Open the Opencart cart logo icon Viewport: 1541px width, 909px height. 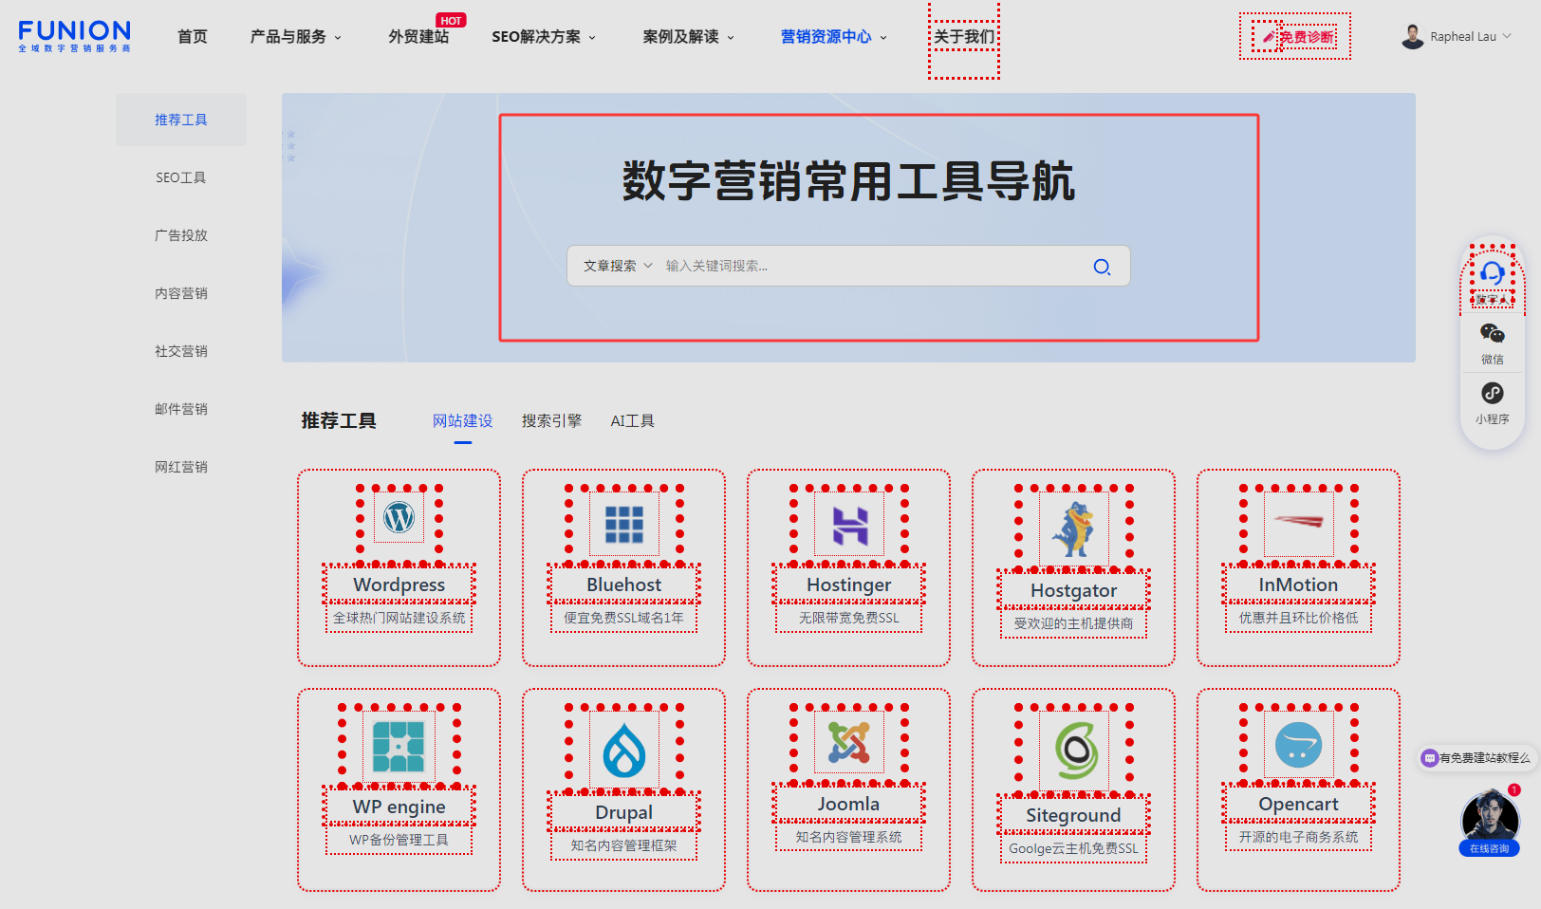[1299, 745]
